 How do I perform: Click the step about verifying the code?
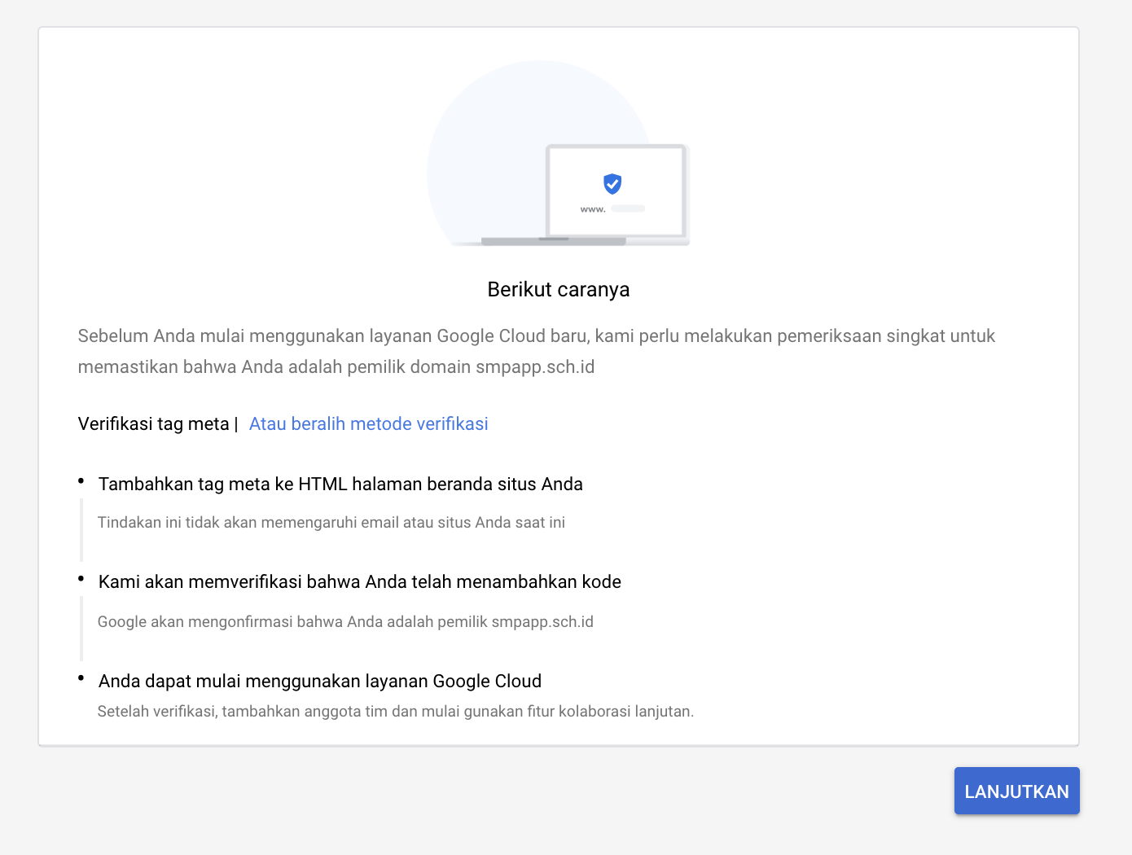point(359,581)
